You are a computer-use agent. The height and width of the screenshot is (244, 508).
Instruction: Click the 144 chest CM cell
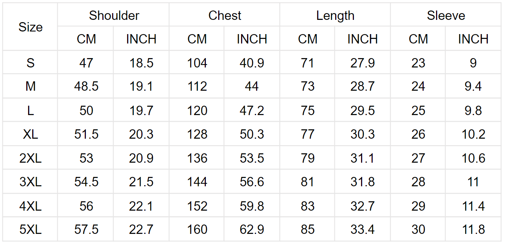tap(197, 182)
